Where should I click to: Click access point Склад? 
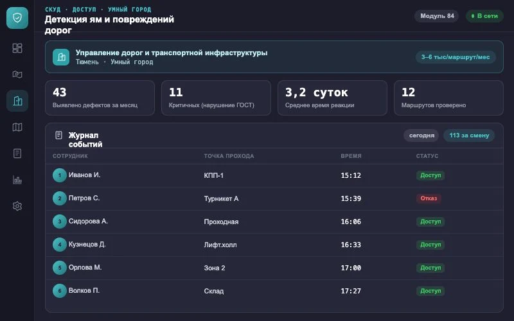214,291
